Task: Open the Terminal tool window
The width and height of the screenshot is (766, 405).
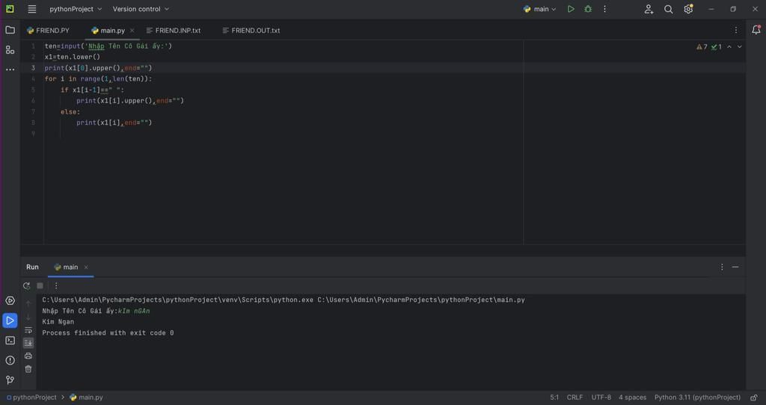Action: click(x=10, y=340)
